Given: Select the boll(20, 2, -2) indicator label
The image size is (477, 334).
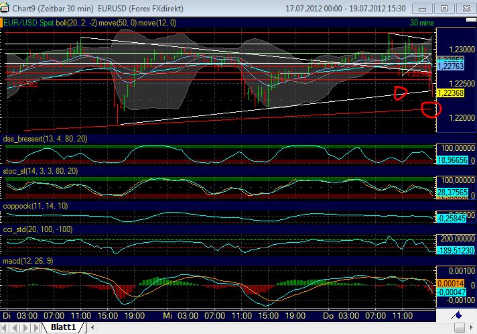Looking at the screenshot, I should pyautogui.click(x=76, y=23).
